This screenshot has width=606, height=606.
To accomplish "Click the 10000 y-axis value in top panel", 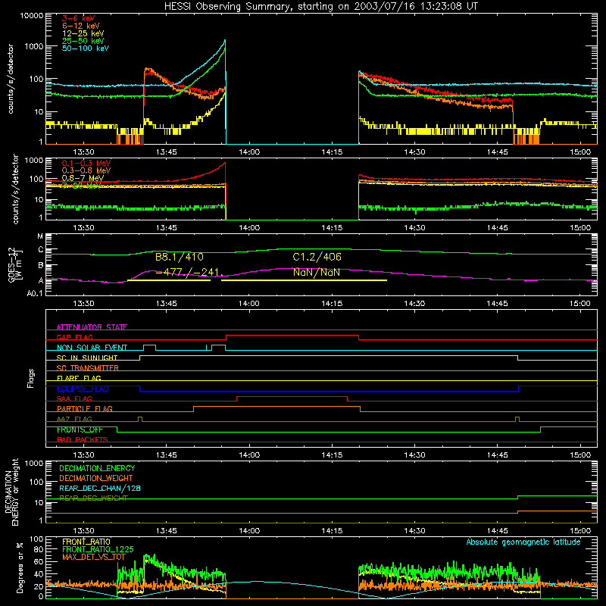I will [32, 16].
